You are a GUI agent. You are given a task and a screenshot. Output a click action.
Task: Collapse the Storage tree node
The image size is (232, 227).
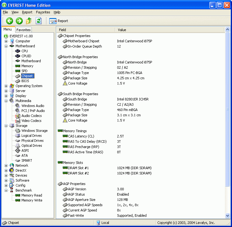[6, 126]
